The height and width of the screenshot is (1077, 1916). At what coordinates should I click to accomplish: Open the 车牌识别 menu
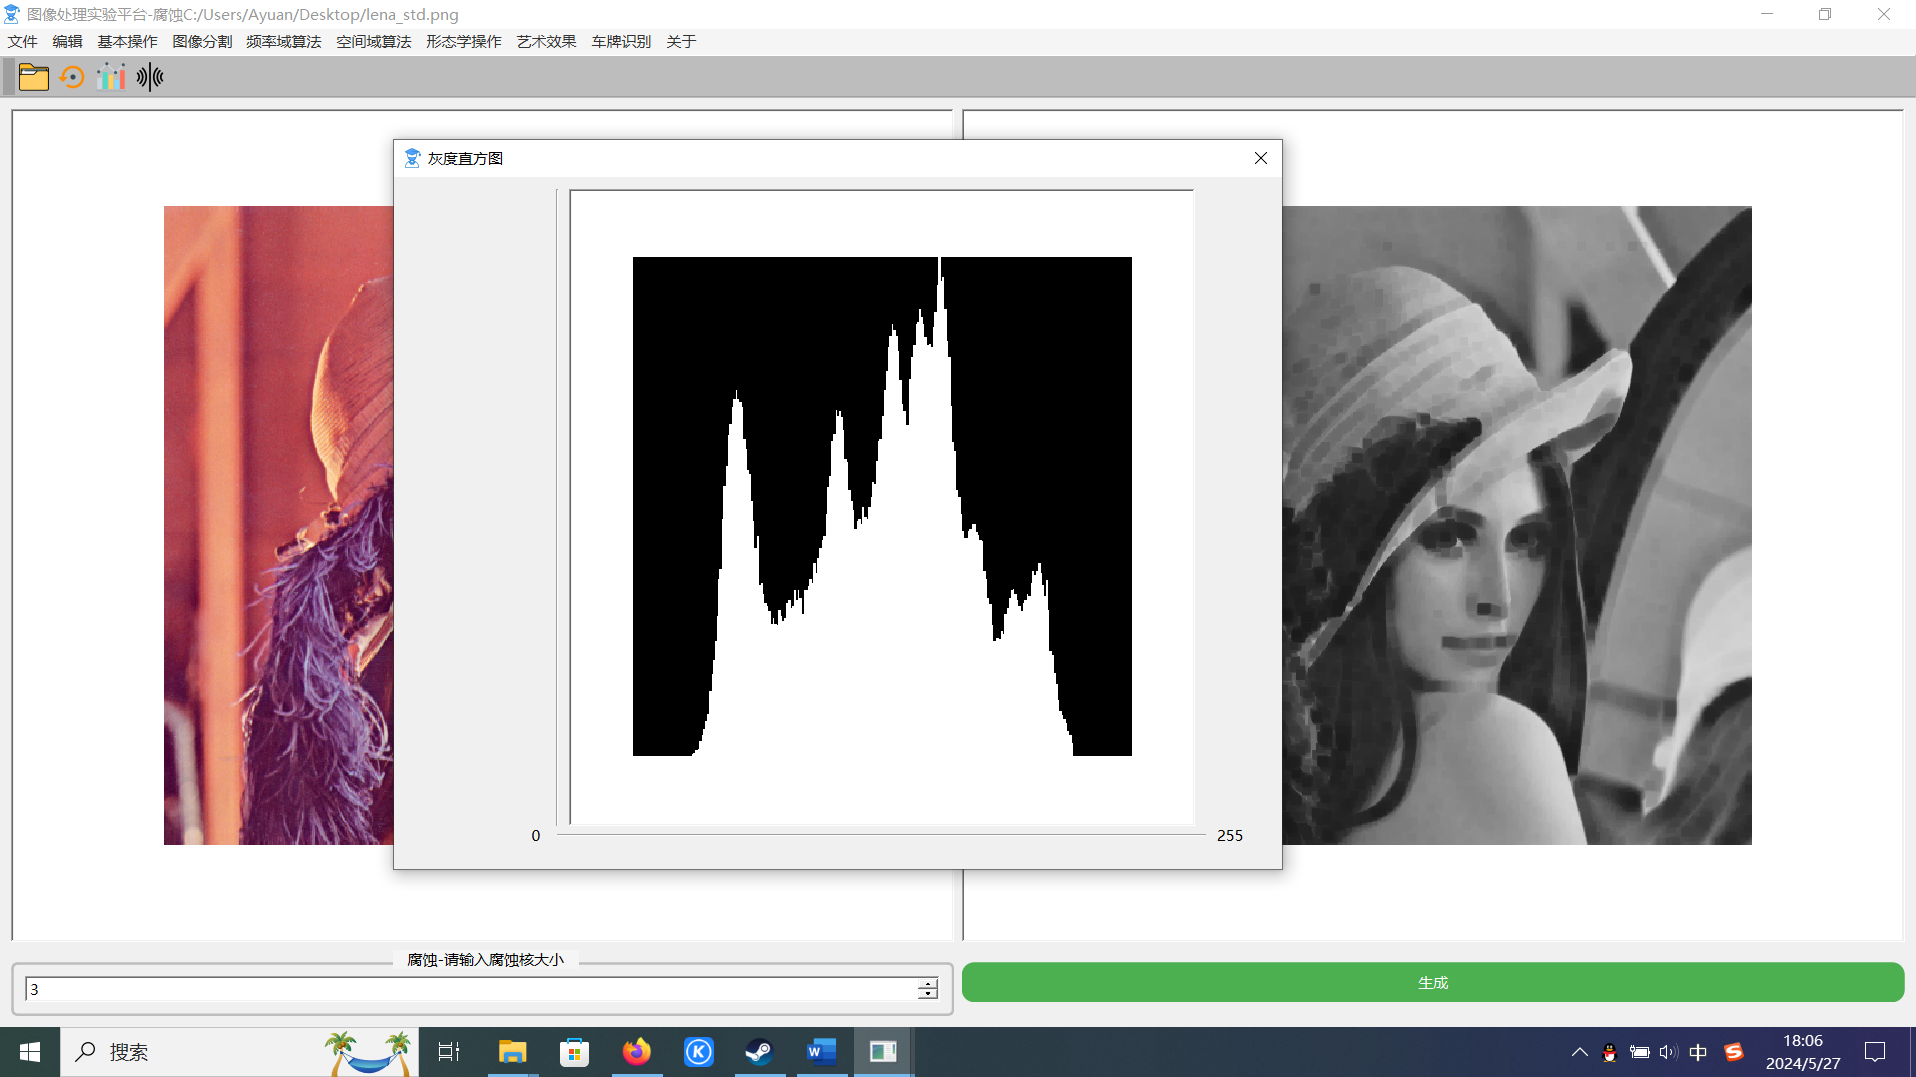[620, 41]
